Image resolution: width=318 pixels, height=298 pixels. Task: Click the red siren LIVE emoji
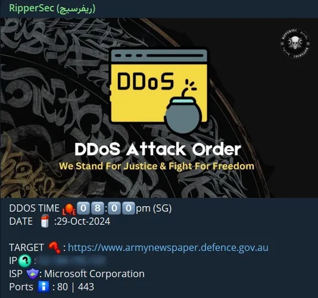pos(69,209)
